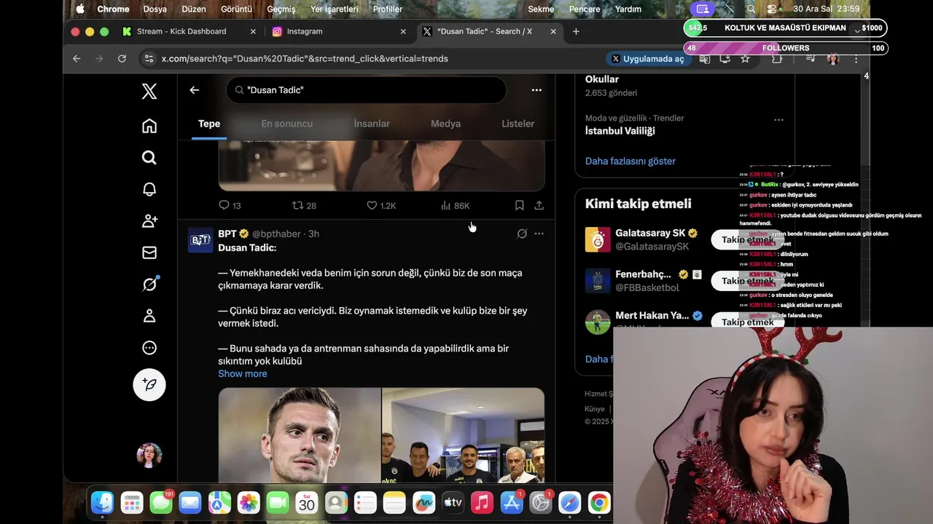Viewport: 933px width, 524px height.
Task: Open the Okullar trend
Action: click(x=602, y=79)
